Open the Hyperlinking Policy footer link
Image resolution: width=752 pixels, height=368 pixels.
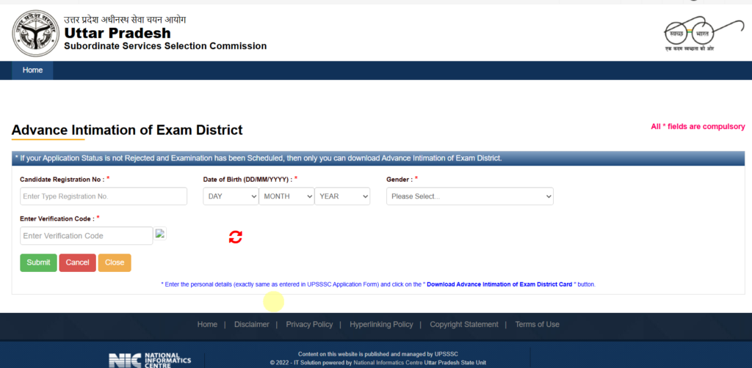pyautogui.click(x=381, y=325)
